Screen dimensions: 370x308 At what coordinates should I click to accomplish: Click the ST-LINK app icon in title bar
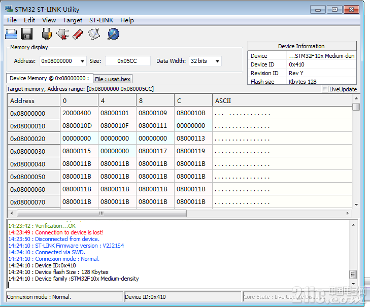9,9
